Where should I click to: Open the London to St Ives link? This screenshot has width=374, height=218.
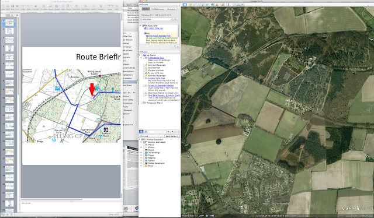[157, 78]
